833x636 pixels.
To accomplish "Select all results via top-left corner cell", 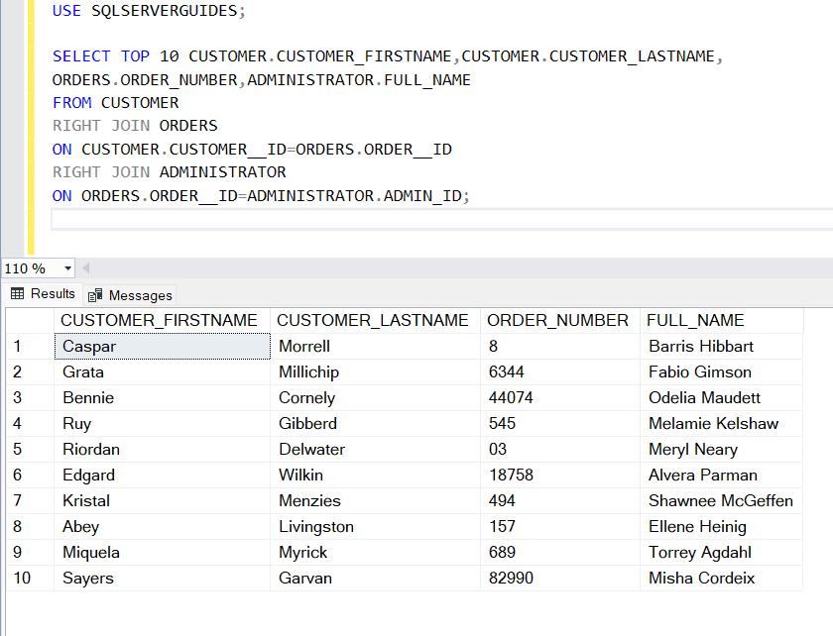I will pyautogui.click(x=30, y=320).
